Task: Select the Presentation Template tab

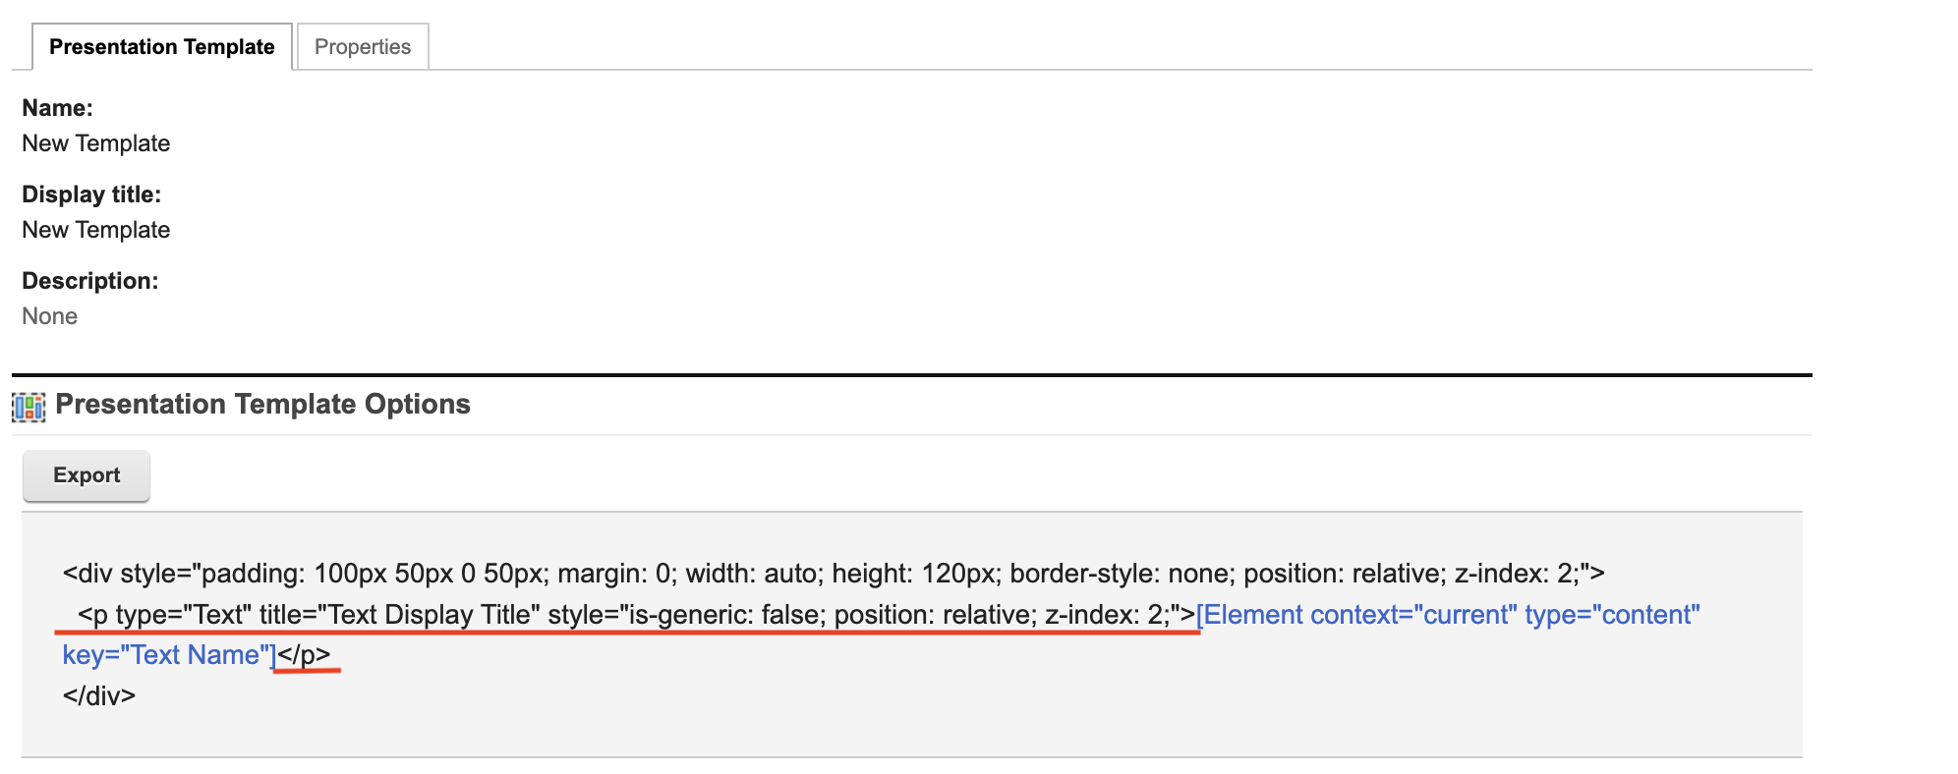Action: pos(162,47)
